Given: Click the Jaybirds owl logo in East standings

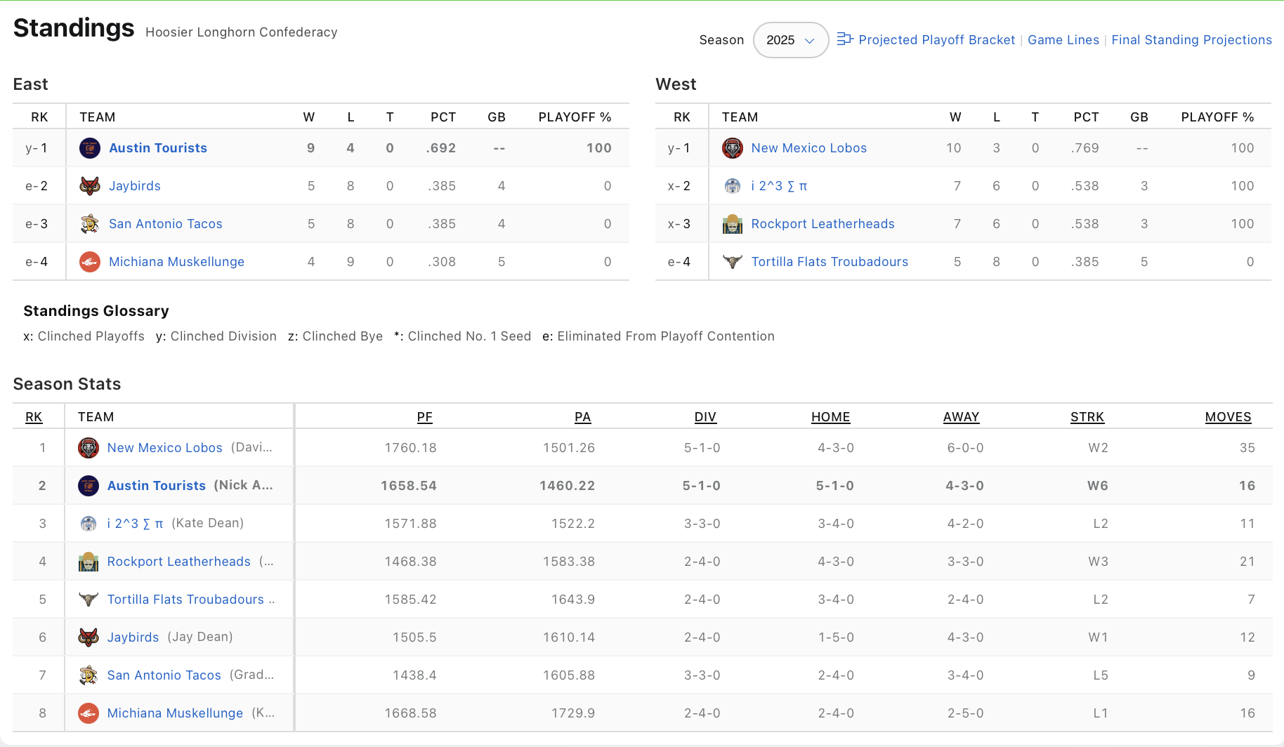Looking at the screenshot, I should pos(89,186).
